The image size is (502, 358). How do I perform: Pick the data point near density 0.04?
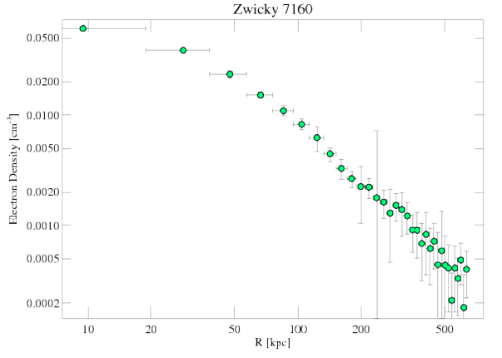183,51
